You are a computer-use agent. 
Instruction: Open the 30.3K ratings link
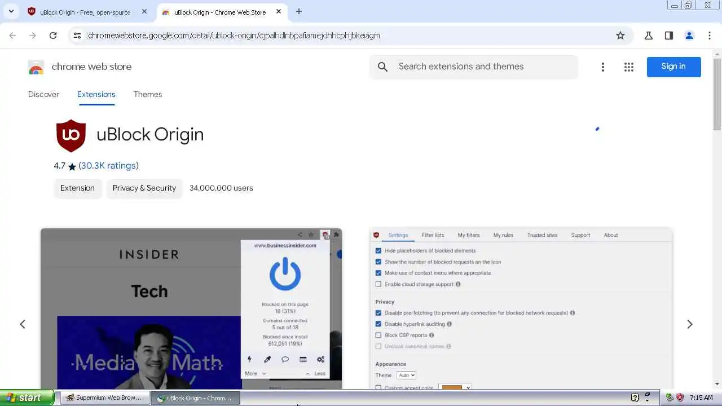108,165
